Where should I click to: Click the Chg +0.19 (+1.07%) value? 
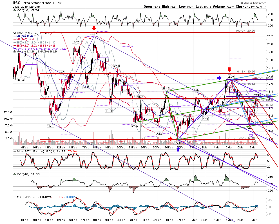[249, 6]
